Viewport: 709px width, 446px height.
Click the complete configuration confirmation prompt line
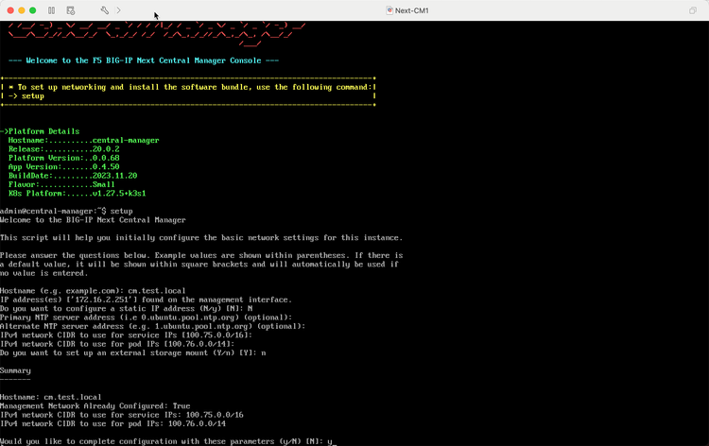(168, 441)
